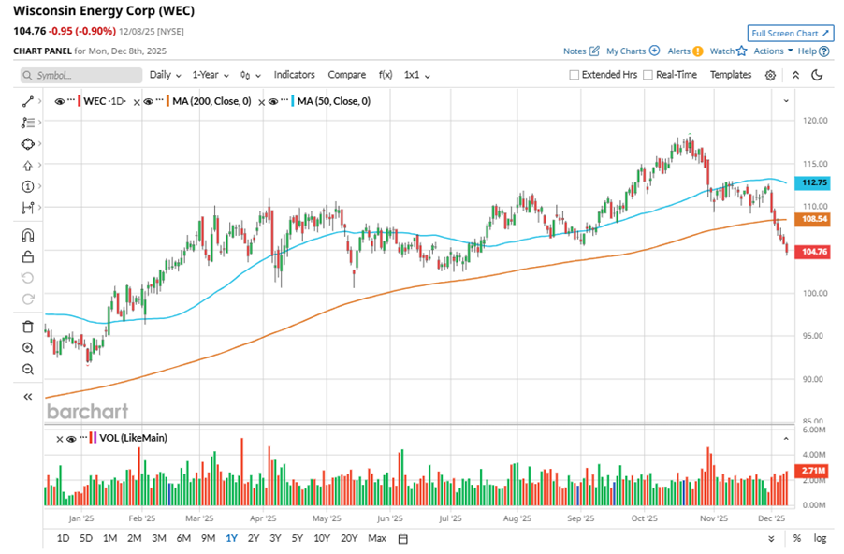Open the My Charts link

pos(633,51)
